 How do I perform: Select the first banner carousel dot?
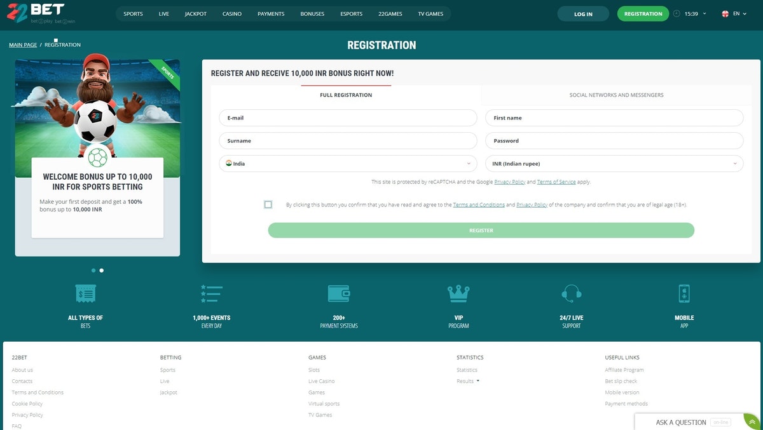point(93,271)
